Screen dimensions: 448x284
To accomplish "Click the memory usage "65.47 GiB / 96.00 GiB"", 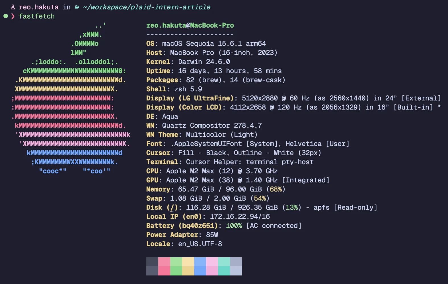I will [x=220, y=189].
